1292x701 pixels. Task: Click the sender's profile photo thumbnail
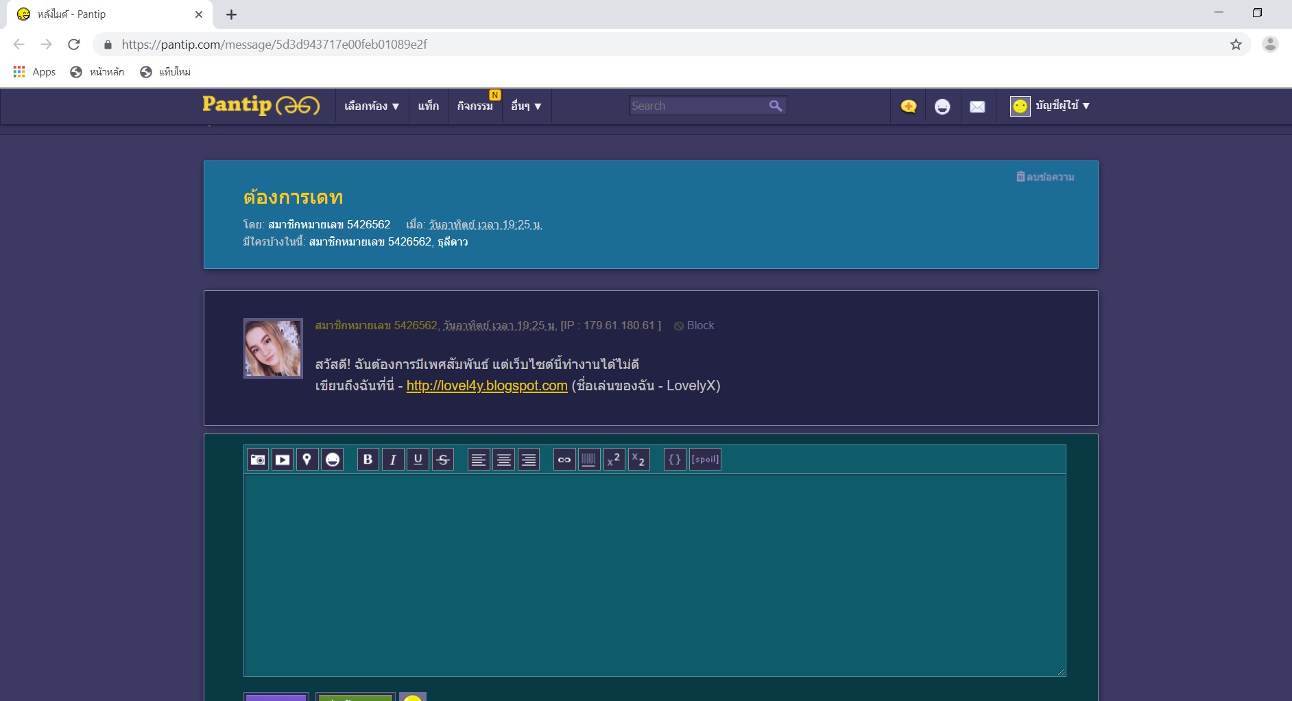[x=273, y=348]
